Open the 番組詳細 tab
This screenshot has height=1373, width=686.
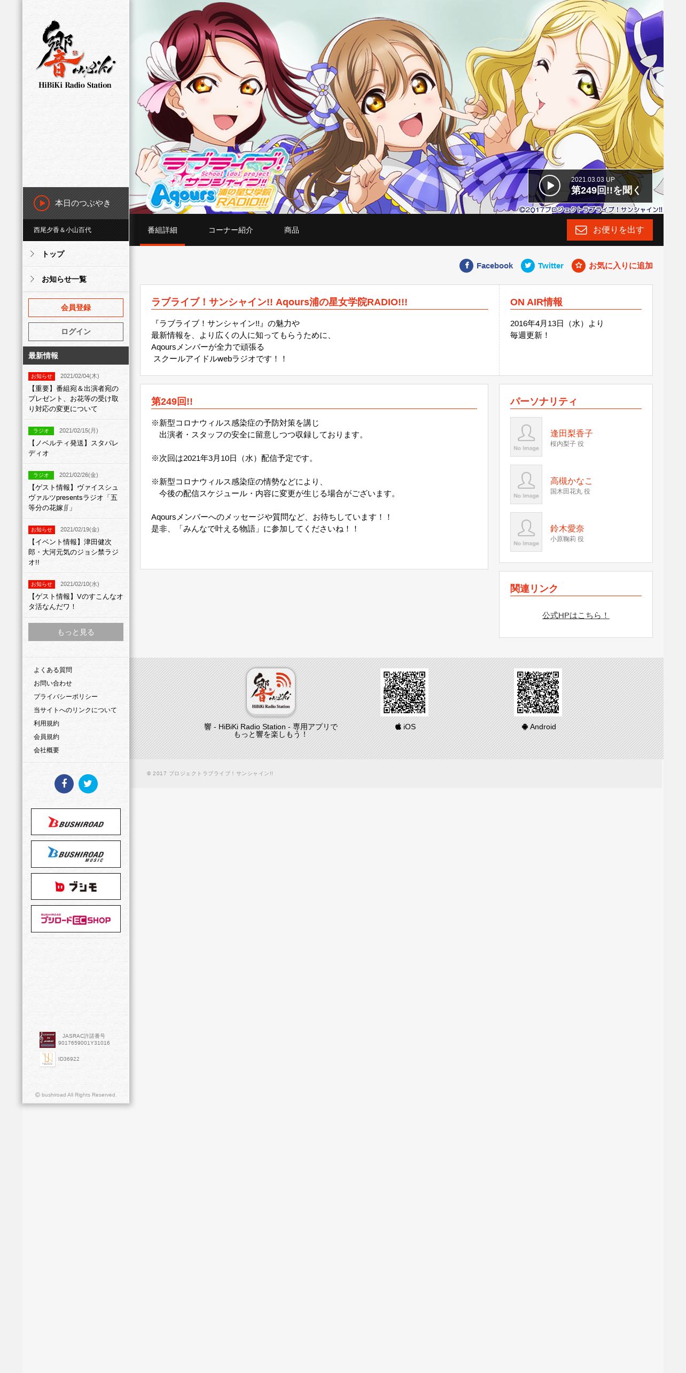pyautogui.click(x=162, y=230)
